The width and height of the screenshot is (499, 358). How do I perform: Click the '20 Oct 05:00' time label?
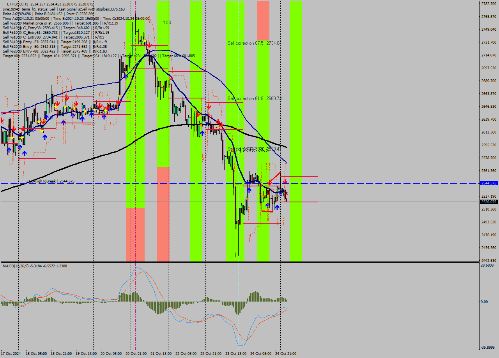(111, 354)
